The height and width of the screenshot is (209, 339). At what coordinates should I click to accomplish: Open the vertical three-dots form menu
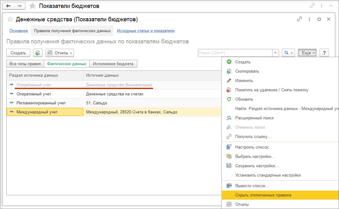[309, 19]
